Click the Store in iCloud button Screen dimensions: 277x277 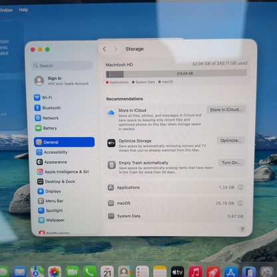(226, 110)
